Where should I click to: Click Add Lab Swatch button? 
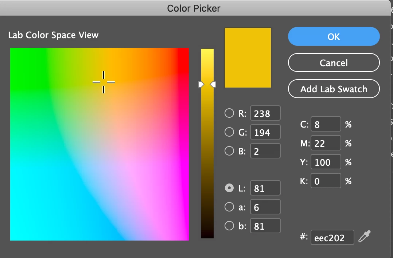click(334, 89)
